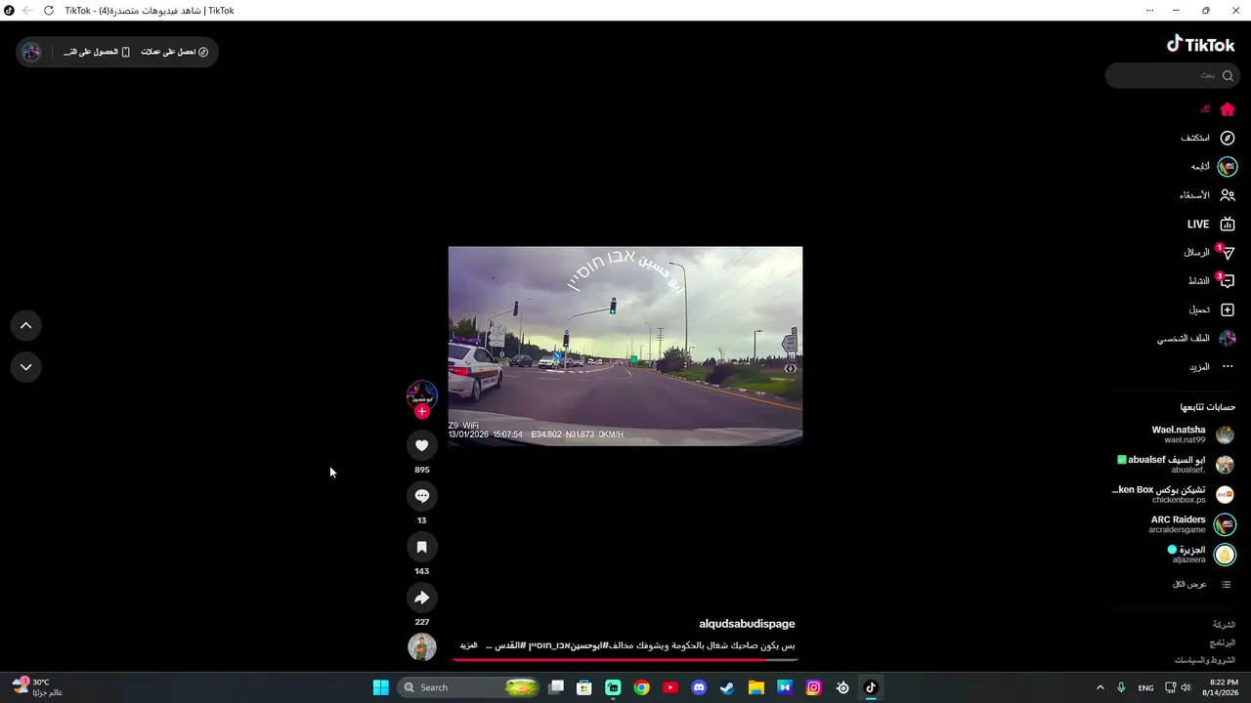1251x703 pixels.
Task: Open alqudsabudispage username link
Action: pos(747,624)
